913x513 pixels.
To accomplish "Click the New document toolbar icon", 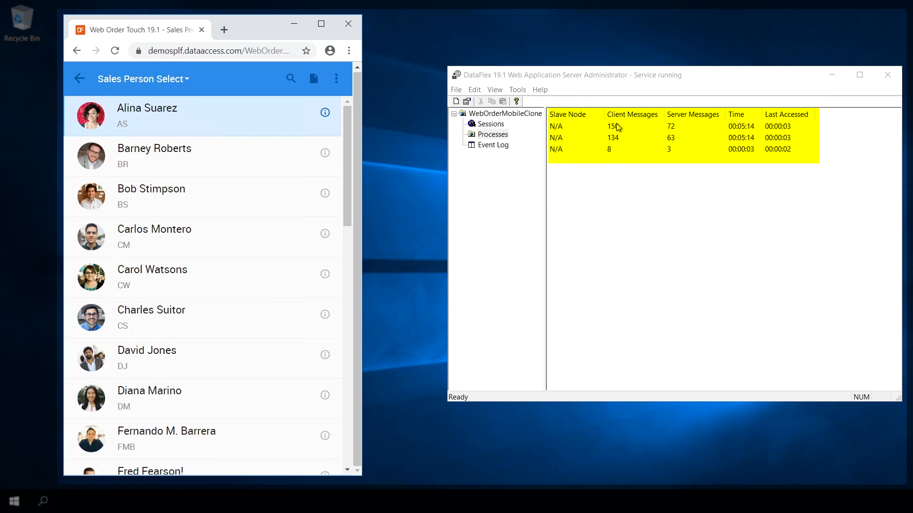I will (x=456, y=101).
